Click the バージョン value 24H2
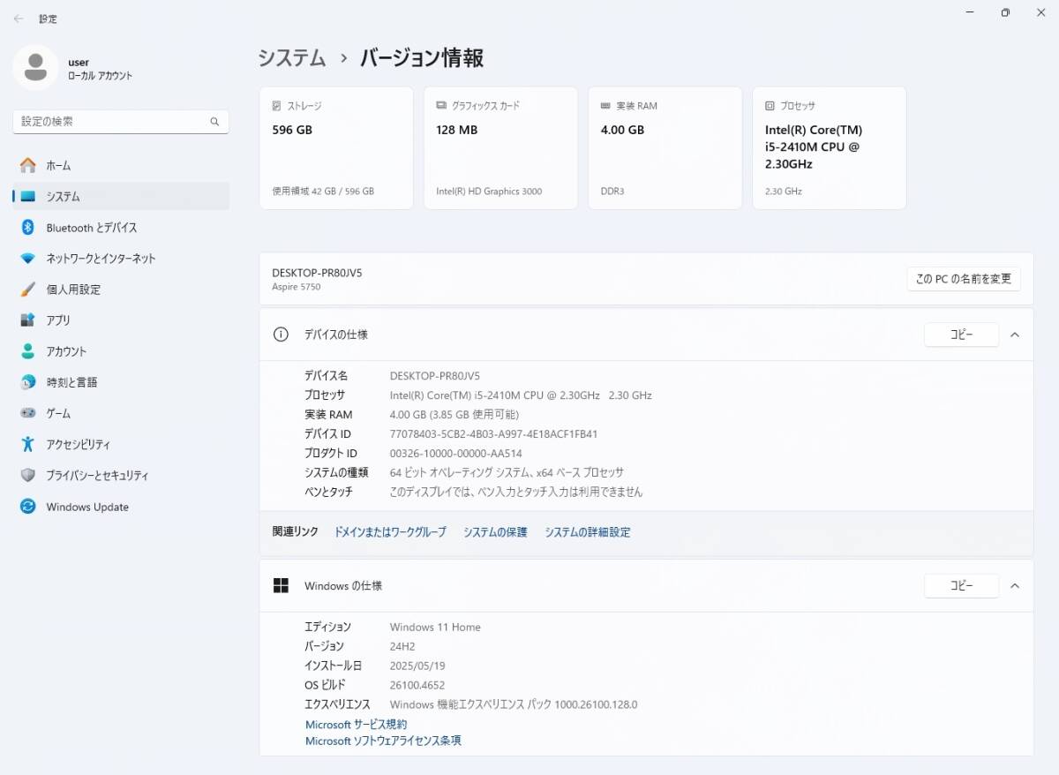Screen dimensions: 1059x775 pos(402,646)
